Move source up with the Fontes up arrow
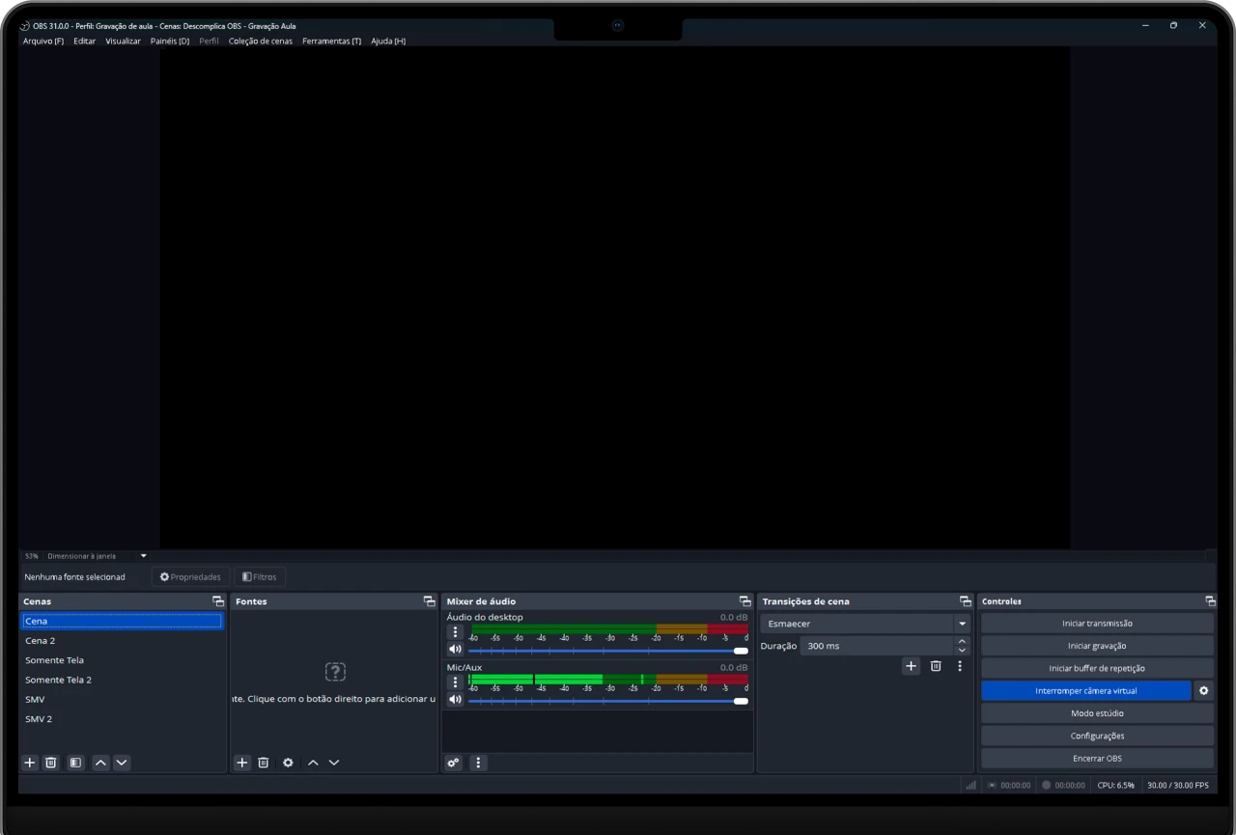Image resolution: width=1236 pixels, height=835 pixels. click(313, 763)
